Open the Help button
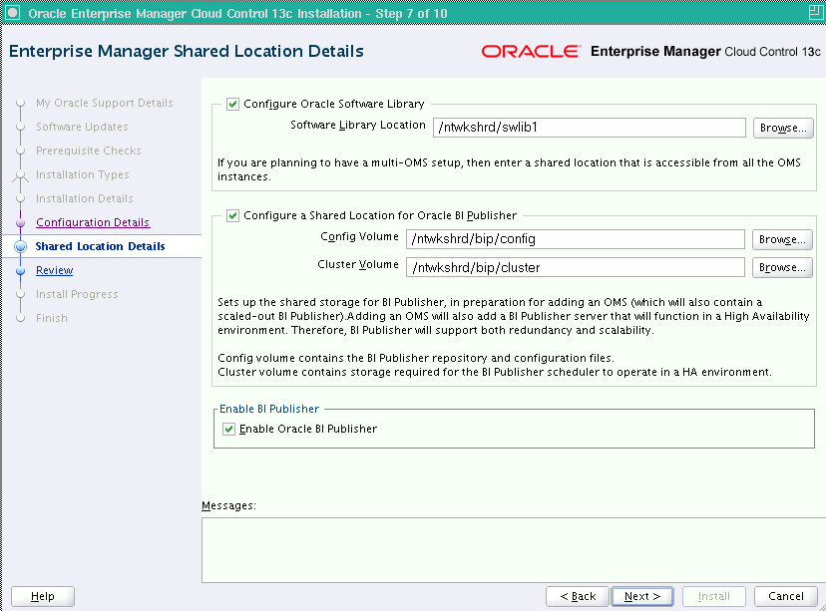Screen dimensions: 826x611 [x=43, y=596]
